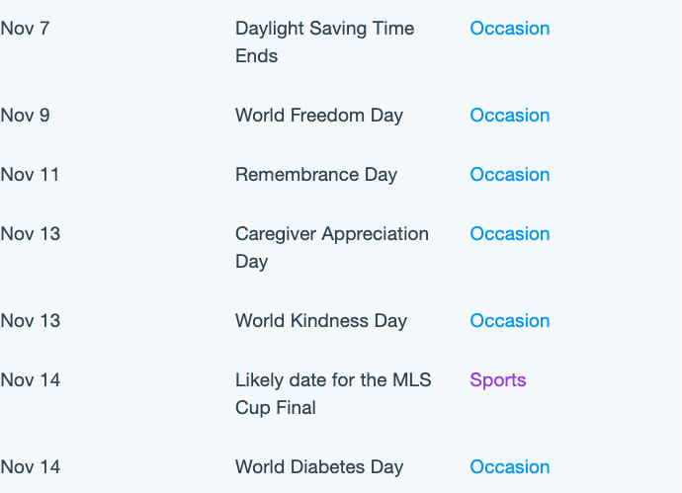Viewport: 682px width, 493px height.
Task: Select the Nov 13 date for Caregiver Appreciation
Action: pos(31,234)
